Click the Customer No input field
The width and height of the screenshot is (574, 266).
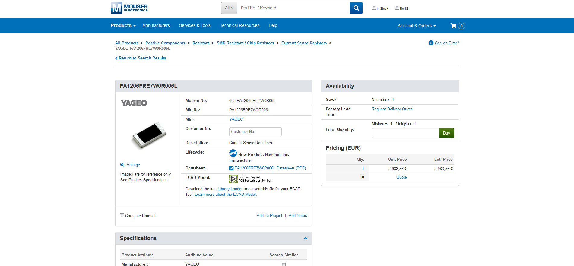click(255, 132)
